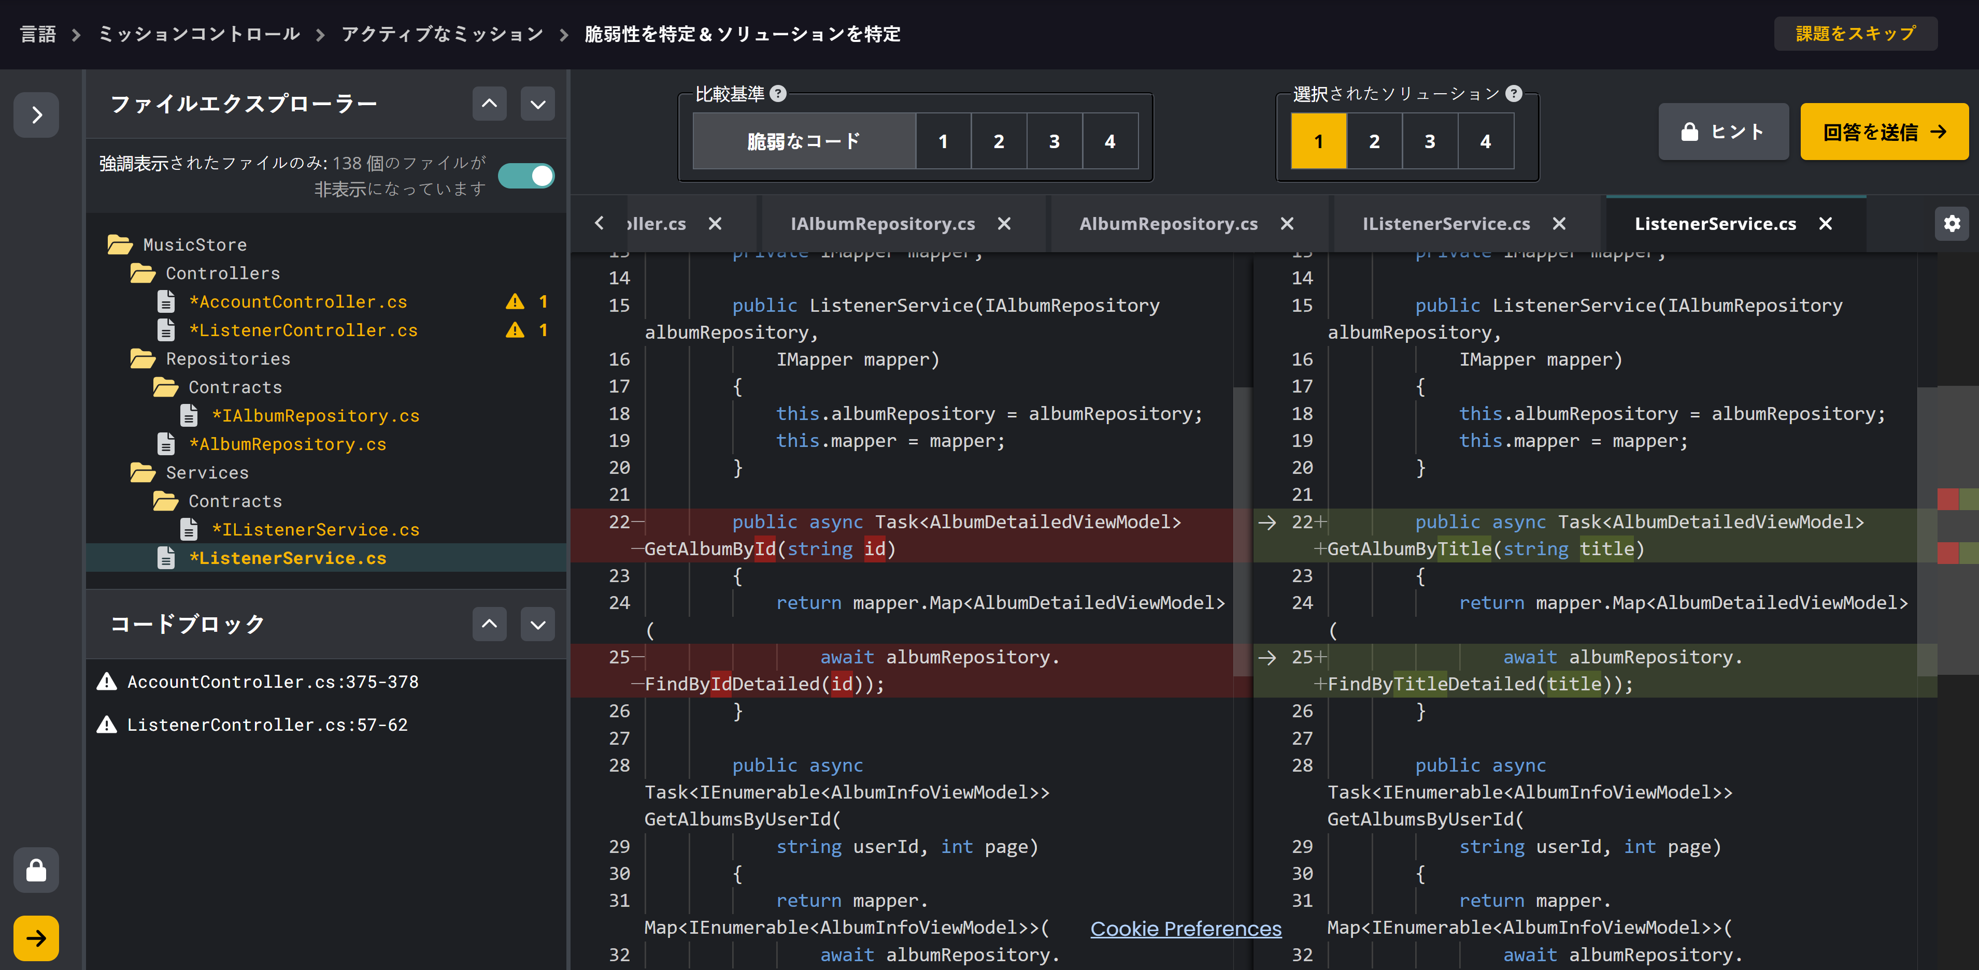Open editor settings gear icon
The image size is (1979, 970).
1952,224
